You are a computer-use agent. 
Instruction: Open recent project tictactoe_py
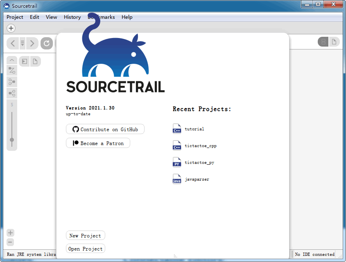199,162
